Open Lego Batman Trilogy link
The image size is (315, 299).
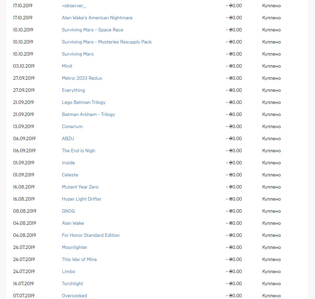[x=84, y=103]
